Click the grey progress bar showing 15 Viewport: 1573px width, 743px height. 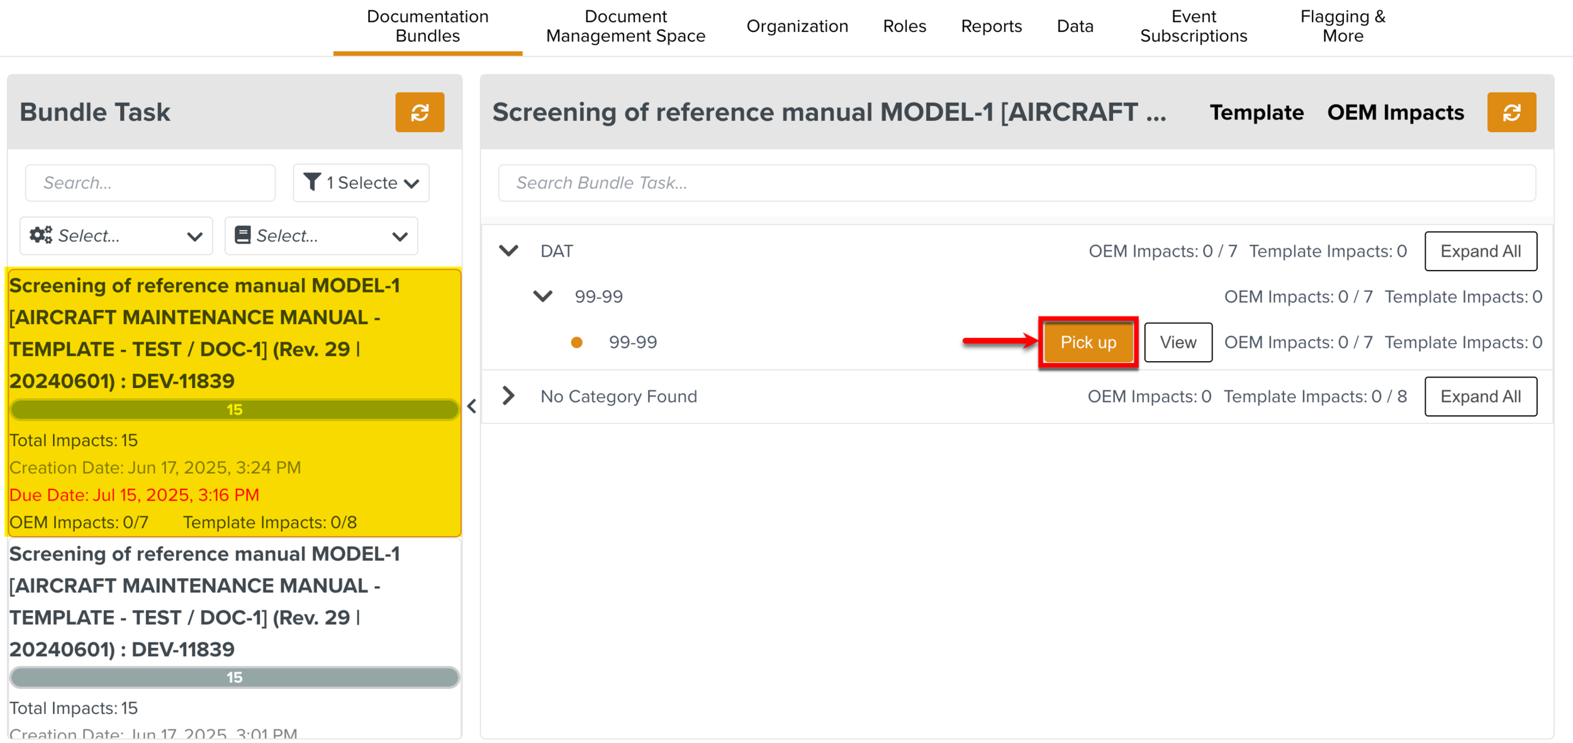click(x=234, y=678)
